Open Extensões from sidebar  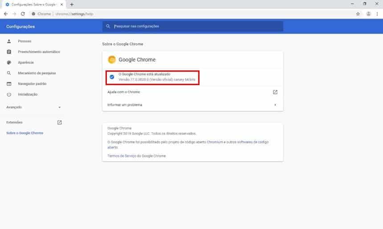[14, 122]
